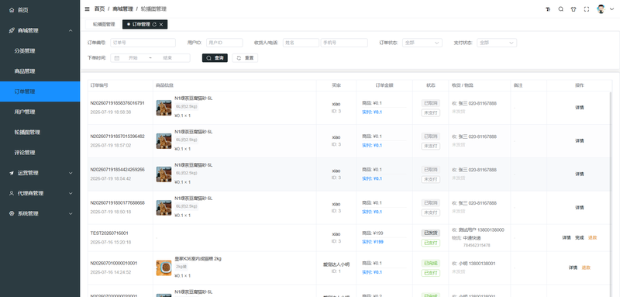Click the 实付: ¥199 amount

[x=373, y=242]
